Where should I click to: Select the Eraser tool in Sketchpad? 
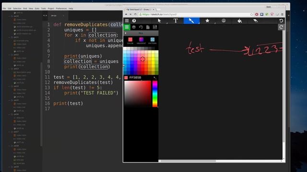[x=256, y=21]
